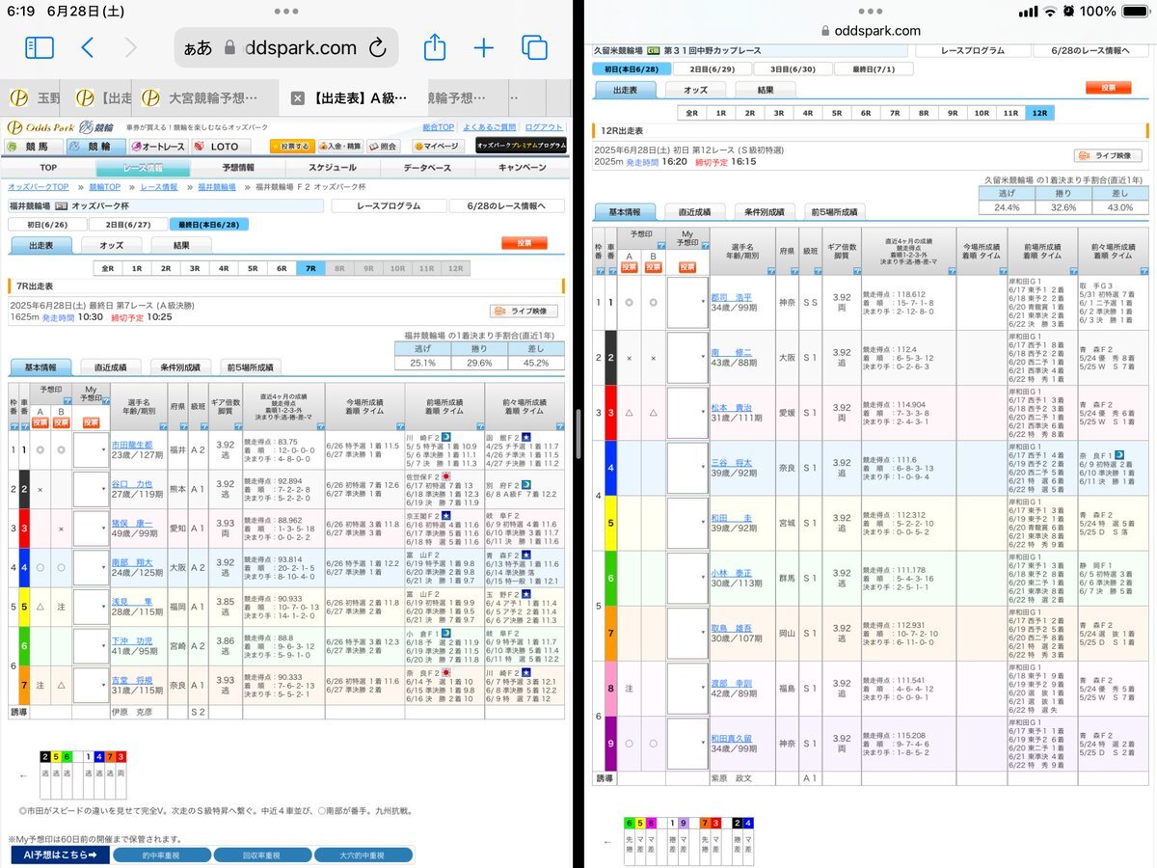This screenshot has height=868, width=1157.
Task: Reload the oddspark.com page in left window
Action: (377, 47)
